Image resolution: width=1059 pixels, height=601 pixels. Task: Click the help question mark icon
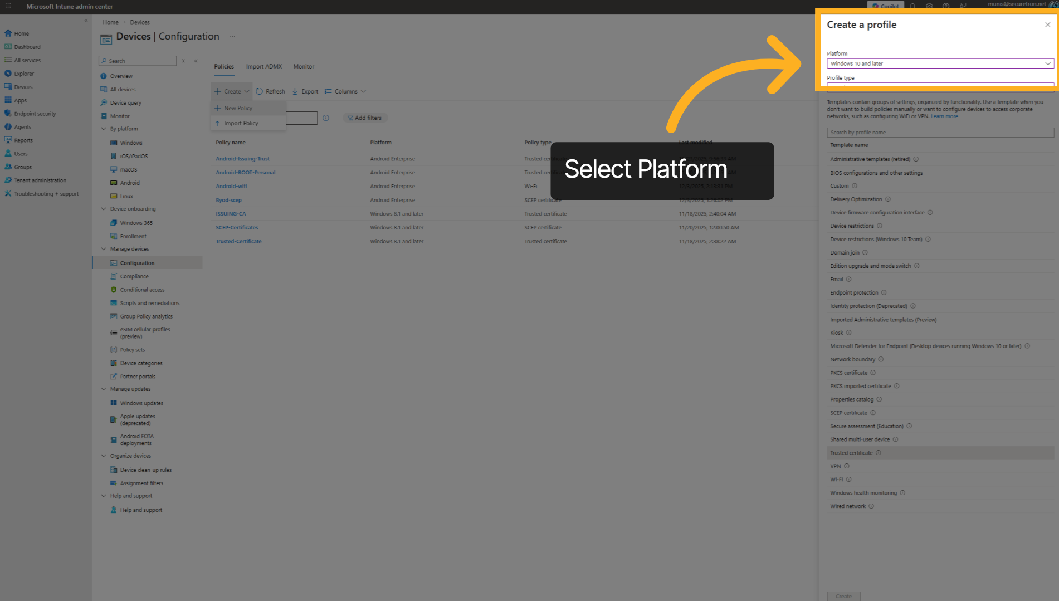click(945, 6)
